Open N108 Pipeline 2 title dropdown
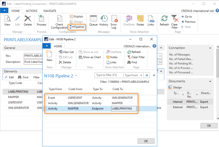This screenshot has height=147, width=219. pyautogui.click(x=76, y=76)
